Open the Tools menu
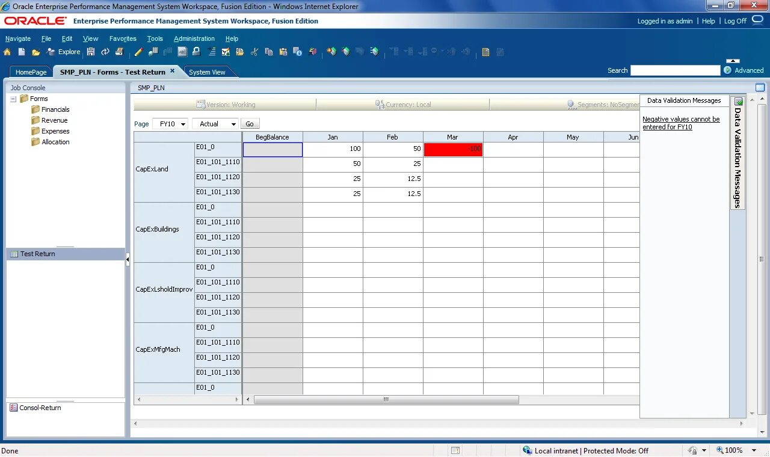Image resolution: width=770 pixels, height=457 pixels. point(155,38)
